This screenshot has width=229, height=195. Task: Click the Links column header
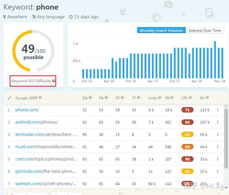pos(153,98)
